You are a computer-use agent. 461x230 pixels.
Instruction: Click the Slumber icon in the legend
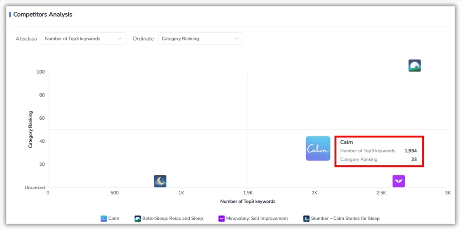pos(306,219)
